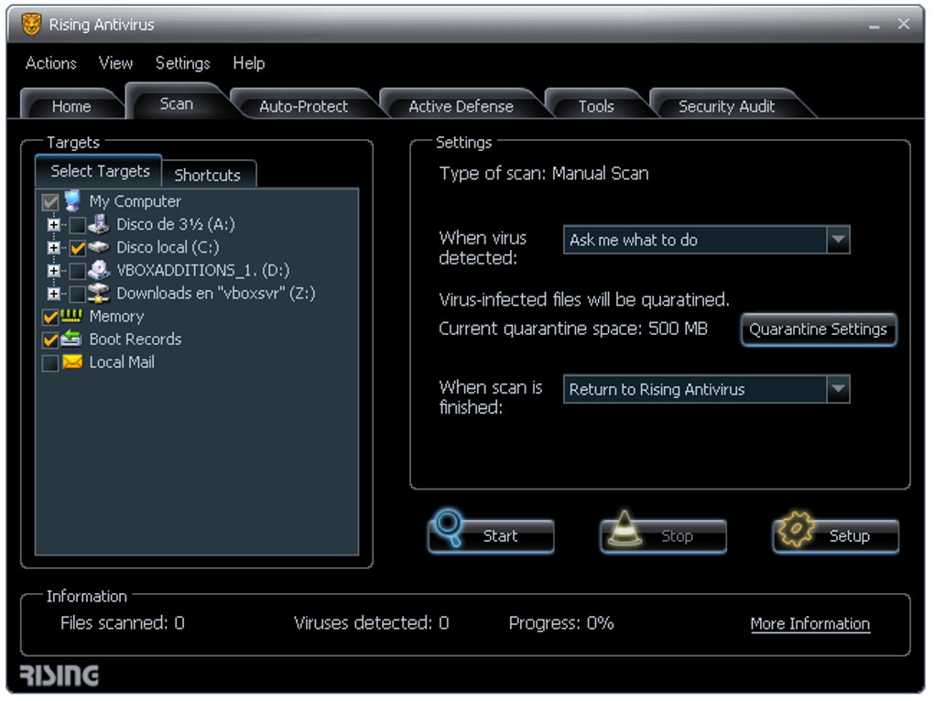The width and height of the screenshot is (934, 701).
Task: Select the Select Targets sub-tab
Action: (100, 171)
